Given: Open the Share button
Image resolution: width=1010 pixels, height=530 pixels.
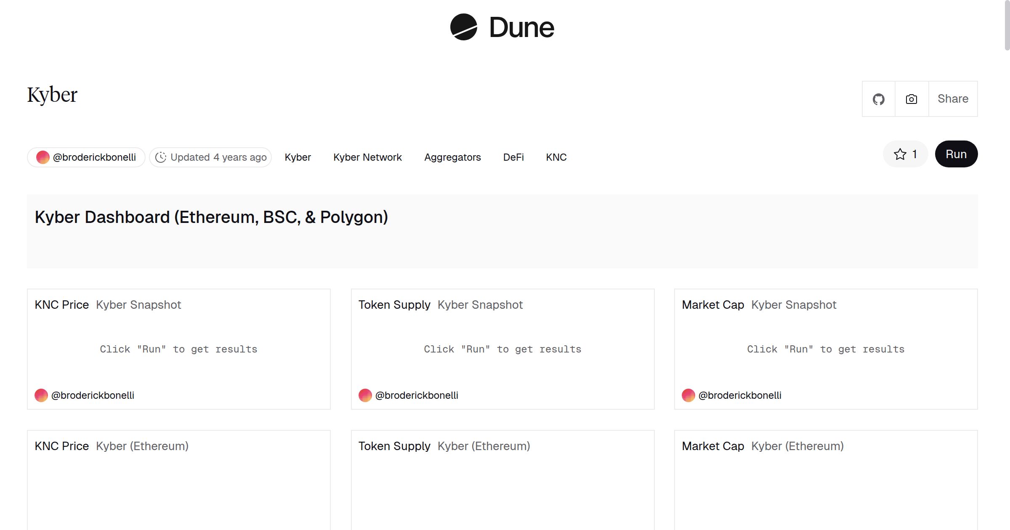Looking at the screenshot, I should (x=953, y=99).
